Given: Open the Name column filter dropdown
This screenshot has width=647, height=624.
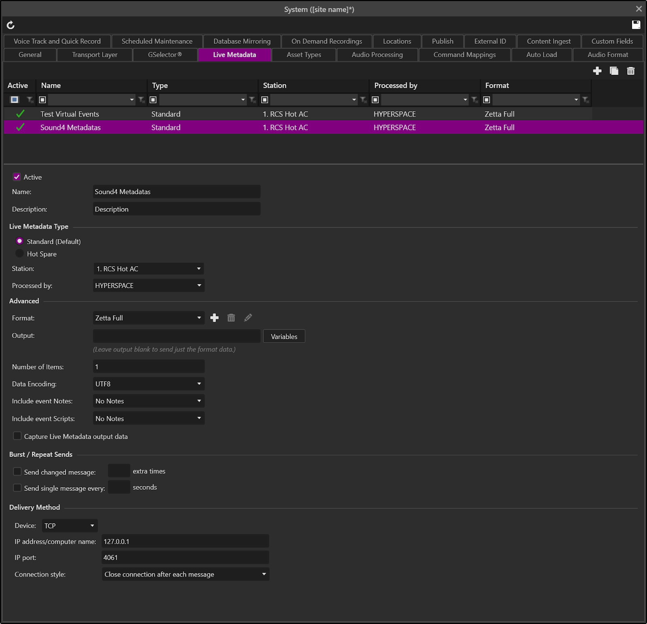Looking at the screenshot, I should 132,100.
